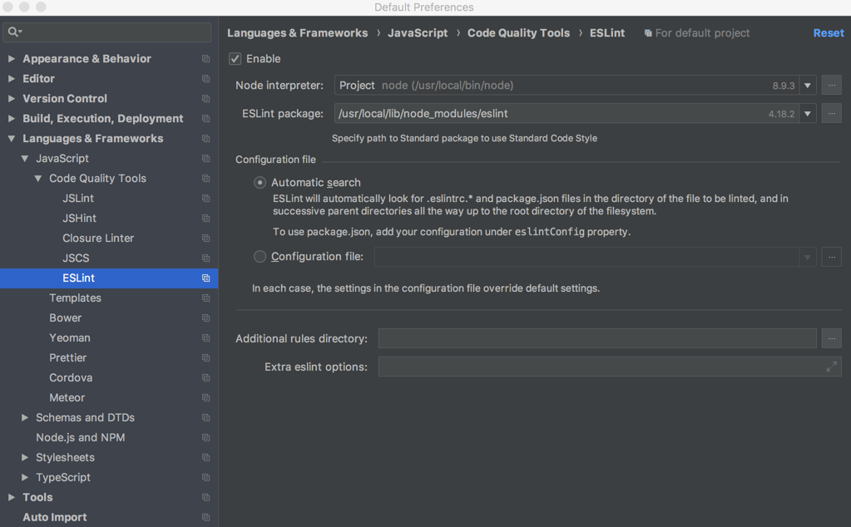This screenshot has width=851, height=527.
Task: Collapse the JavaScript tree node
Action: pos(25,158)
